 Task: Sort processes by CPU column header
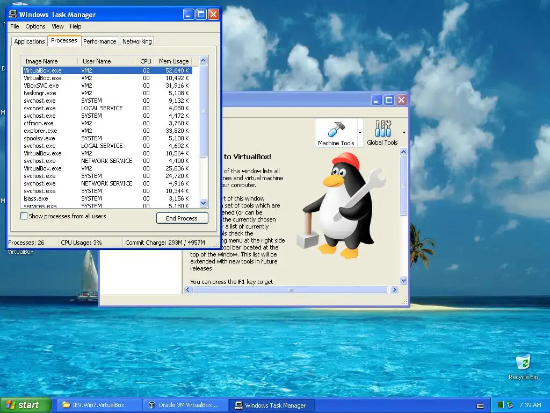(x=145, y=61)
